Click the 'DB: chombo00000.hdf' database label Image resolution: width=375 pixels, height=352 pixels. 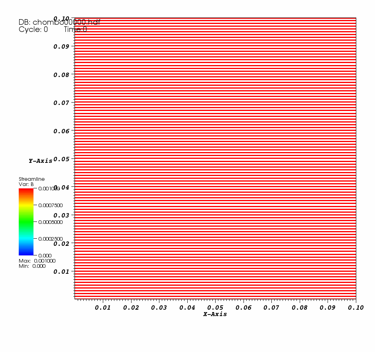[59, 22]
